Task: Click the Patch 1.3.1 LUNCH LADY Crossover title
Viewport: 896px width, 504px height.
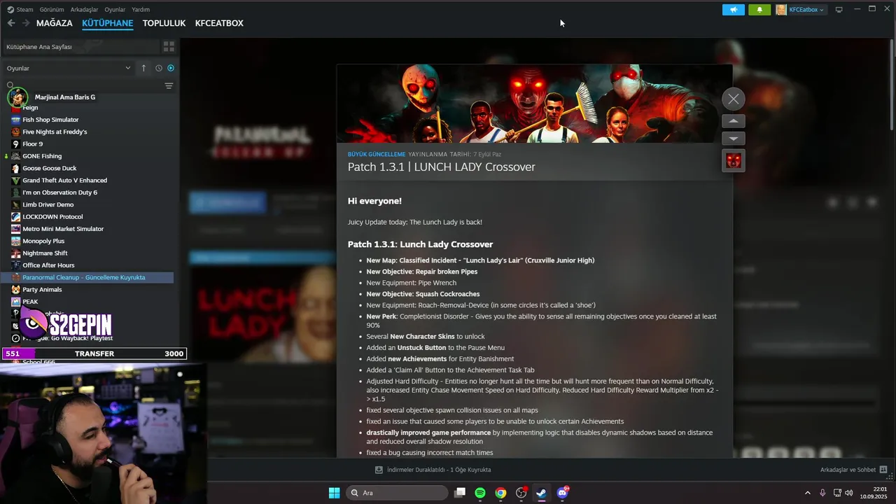Action: point(441,167)
